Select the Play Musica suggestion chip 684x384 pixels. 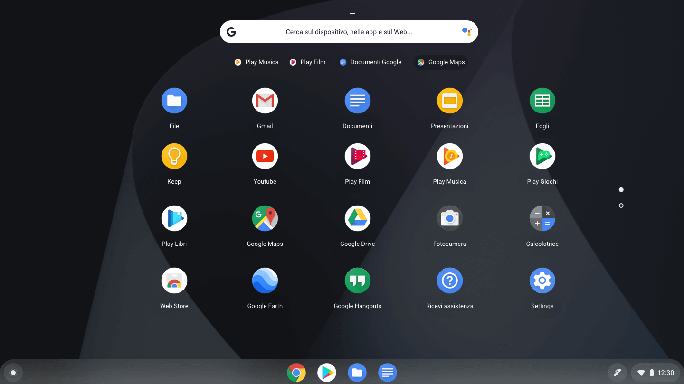(x=256, y=62)
